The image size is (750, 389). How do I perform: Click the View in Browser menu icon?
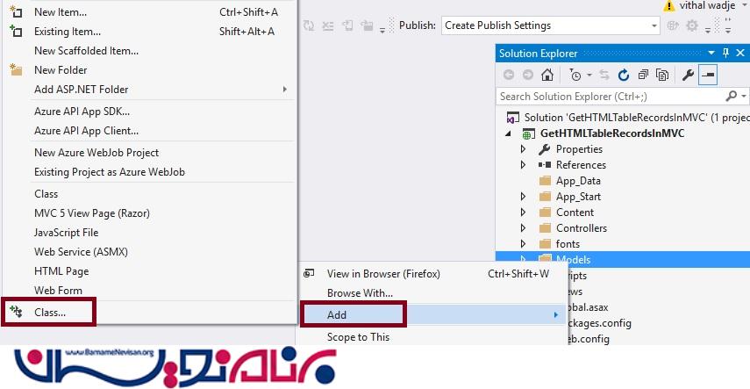click(309, 274)
